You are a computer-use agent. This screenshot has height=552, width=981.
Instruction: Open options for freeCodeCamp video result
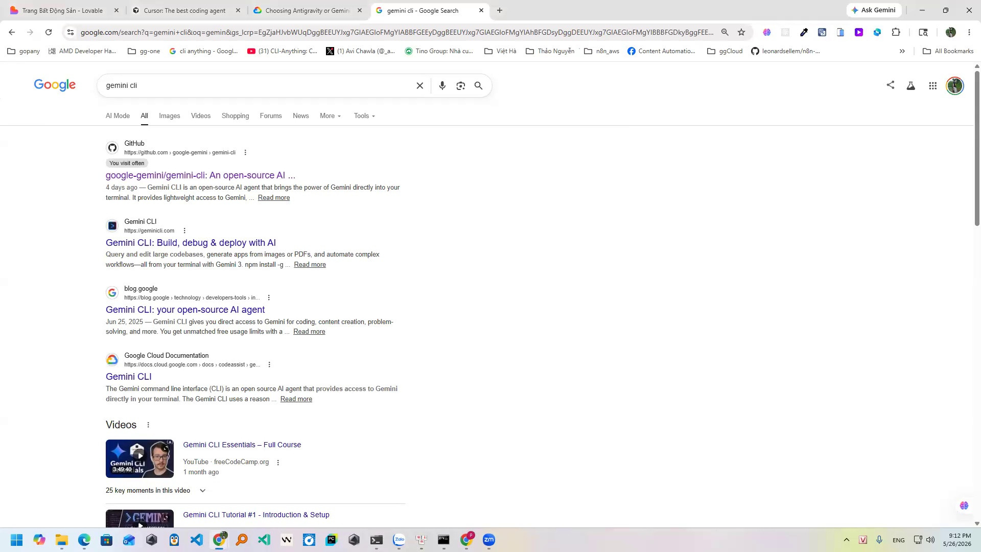tap(278, 462)
